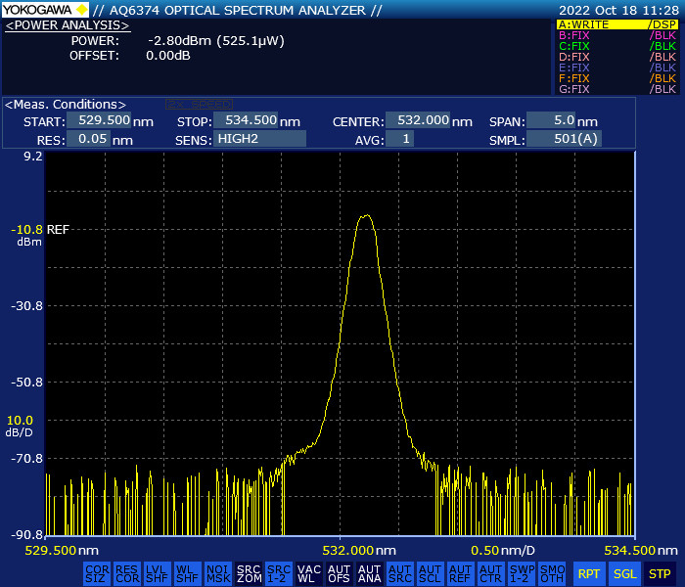Open the RES 0.05 nm resolution field
The image size is (685, 587).
[88, 139]
